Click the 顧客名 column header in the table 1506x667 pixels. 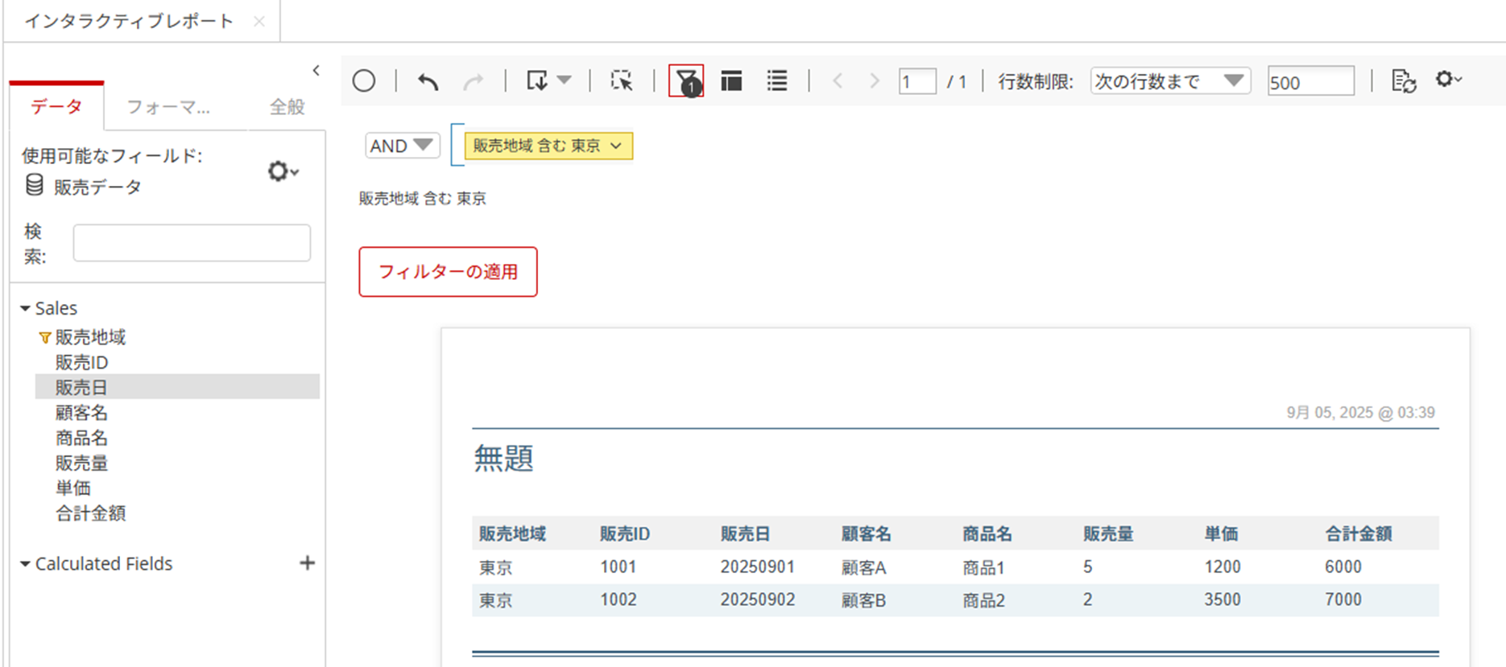tap(867, 533)
